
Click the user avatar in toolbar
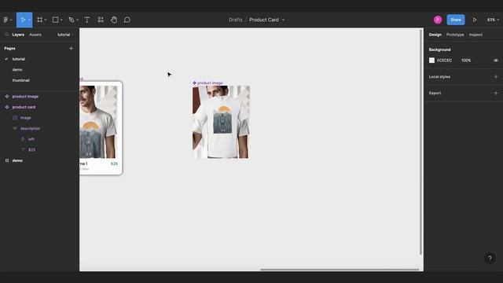[438, 20]
